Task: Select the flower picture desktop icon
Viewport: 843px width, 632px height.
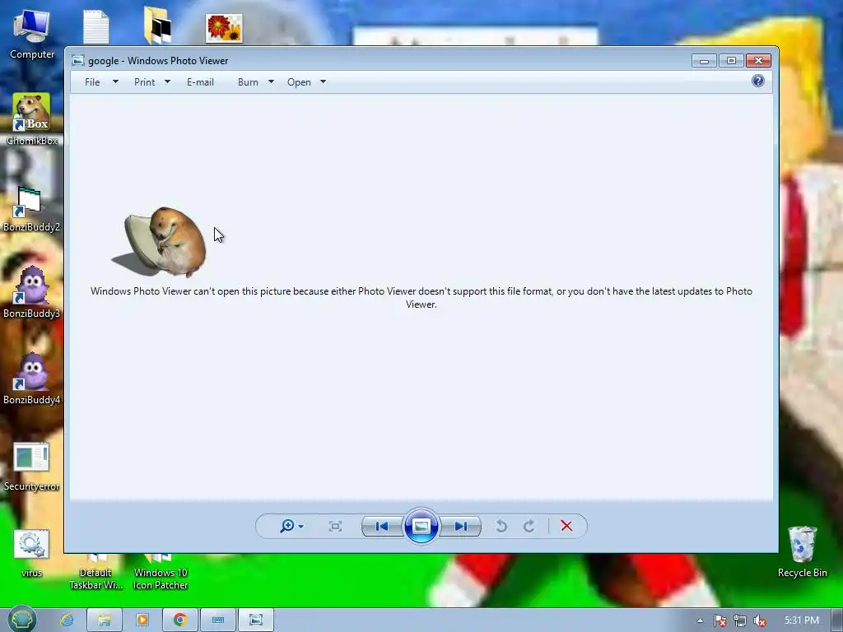Action: tap(224, 29)
